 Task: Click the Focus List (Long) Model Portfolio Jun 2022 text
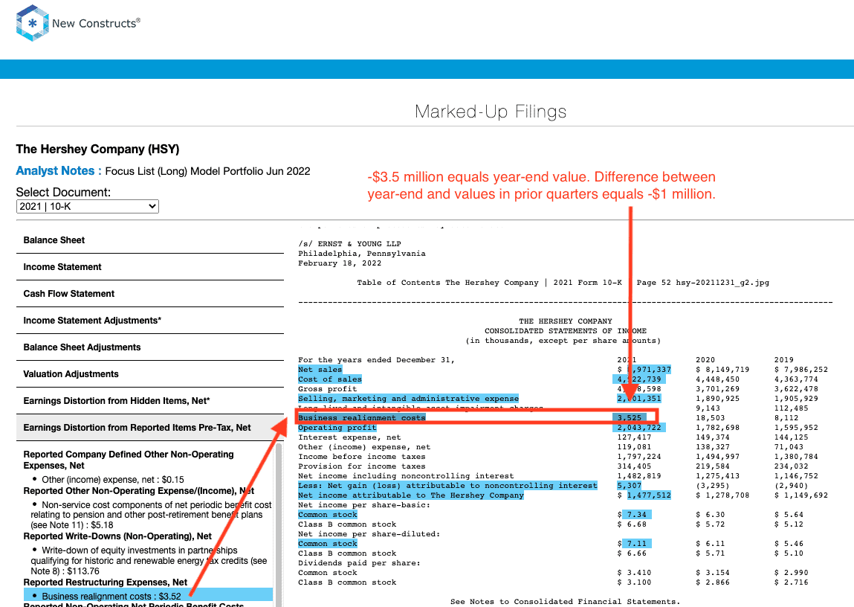(x=207, y=171)
